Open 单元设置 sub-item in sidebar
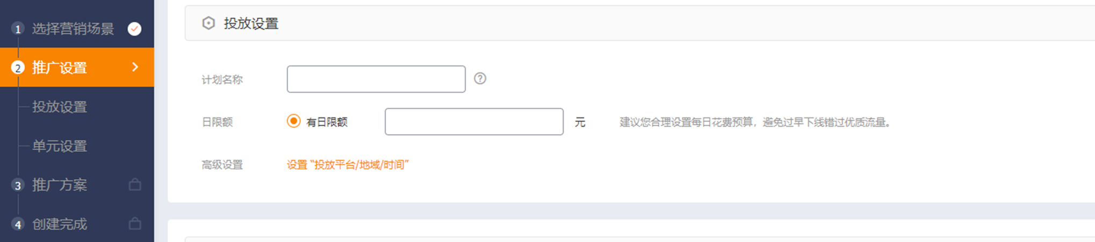Screen dimensions: 1095x242 click(x=60, y=146)
